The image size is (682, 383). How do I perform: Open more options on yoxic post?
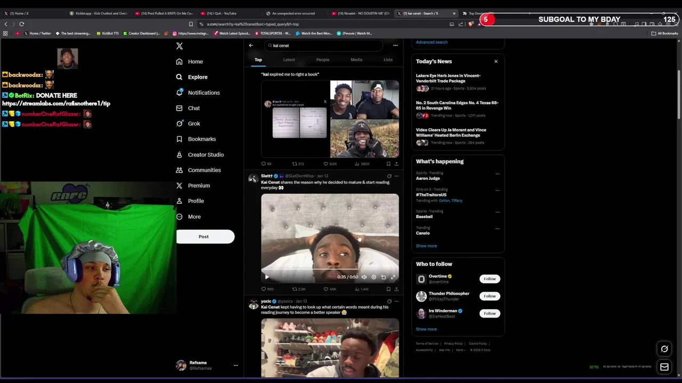coord(396,302)
